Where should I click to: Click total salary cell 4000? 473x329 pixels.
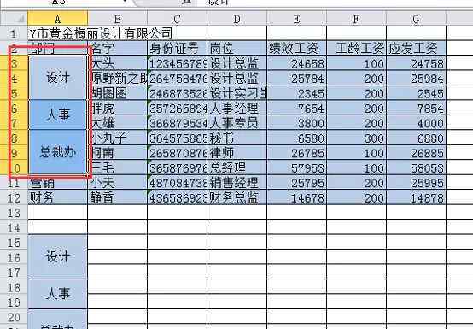[x=416, y=123]
